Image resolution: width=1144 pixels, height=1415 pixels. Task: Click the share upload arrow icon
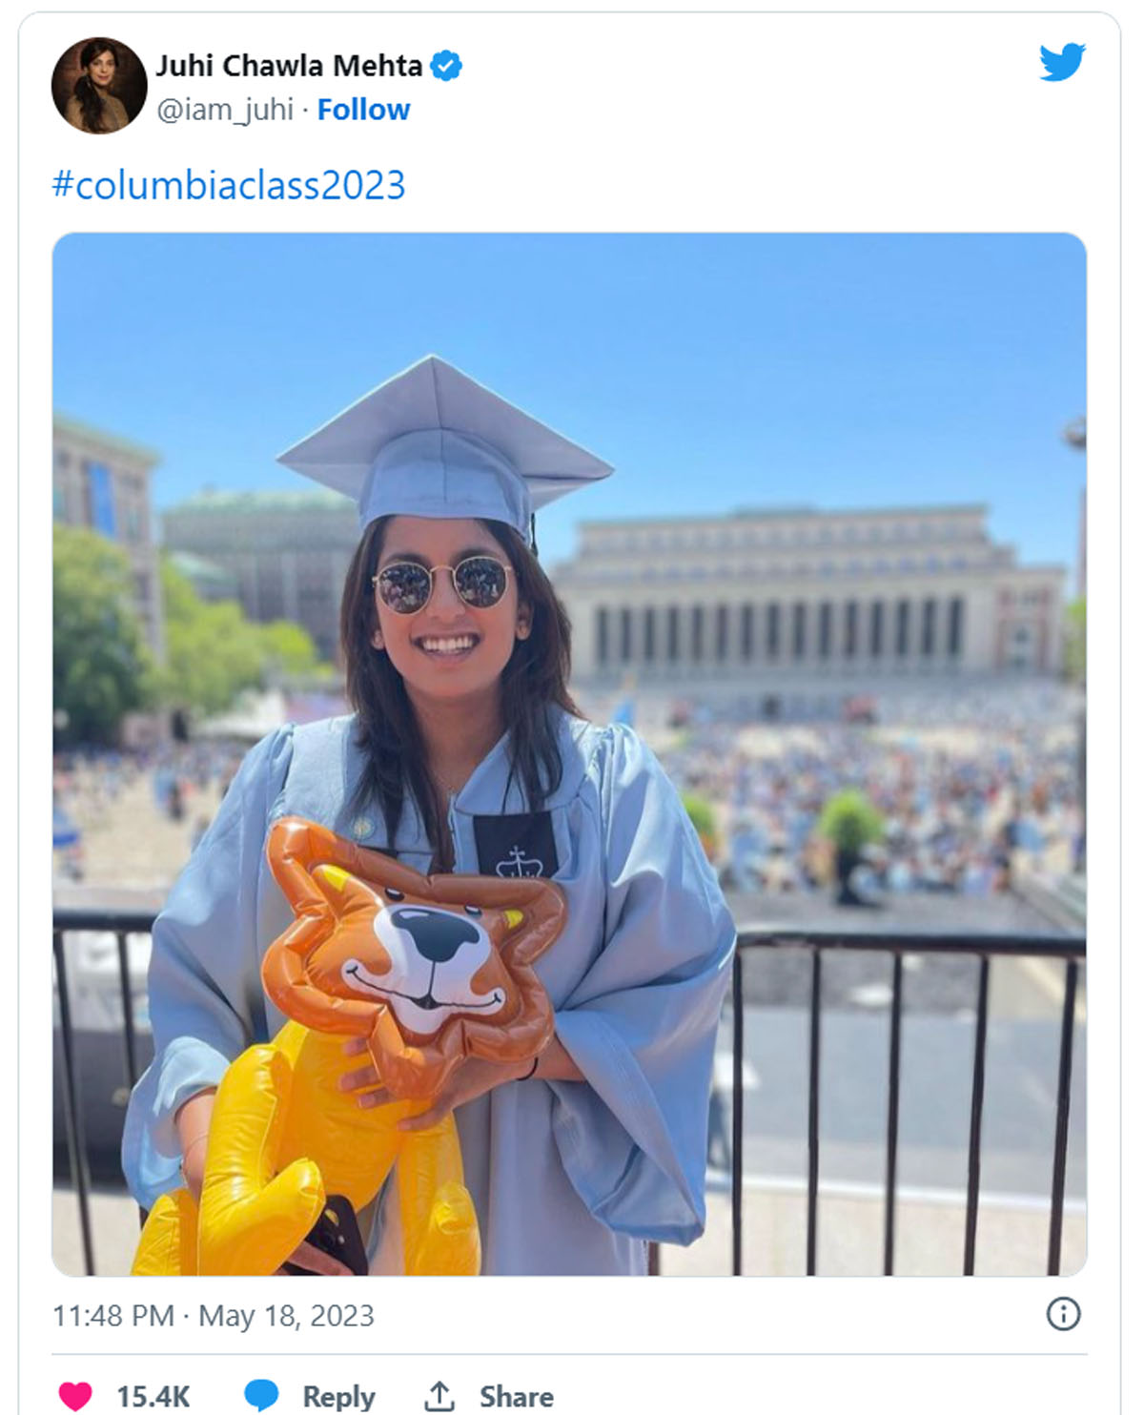(439, 1396)
